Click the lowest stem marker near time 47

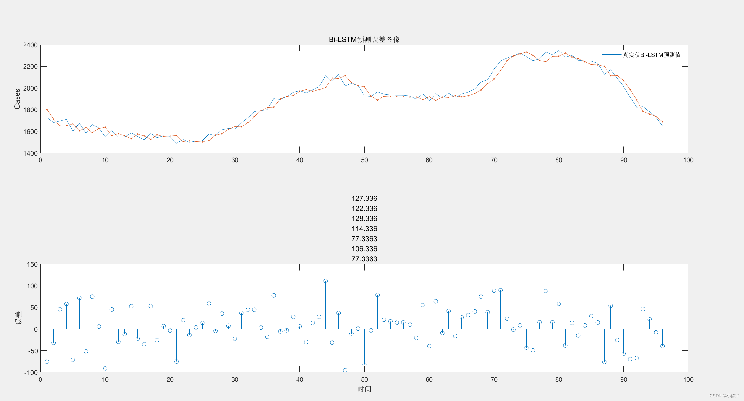click(x=345, y=370)
